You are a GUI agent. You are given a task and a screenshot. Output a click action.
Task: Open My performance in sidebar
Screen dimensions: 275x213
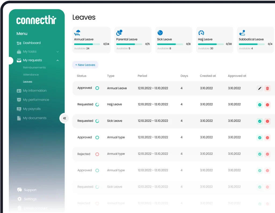[x=36, y=100]
